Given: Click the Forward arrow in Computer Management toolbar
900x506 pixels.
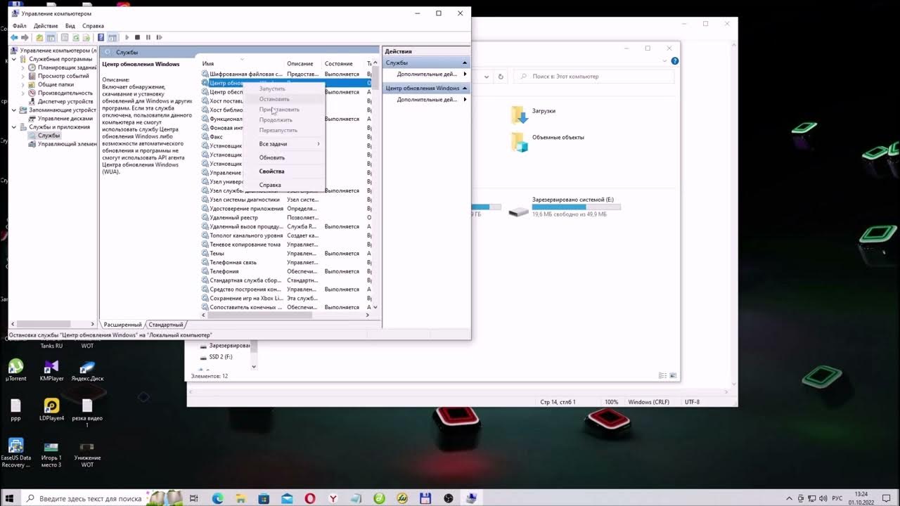Looking at the screenshot, I should (25, 37).
